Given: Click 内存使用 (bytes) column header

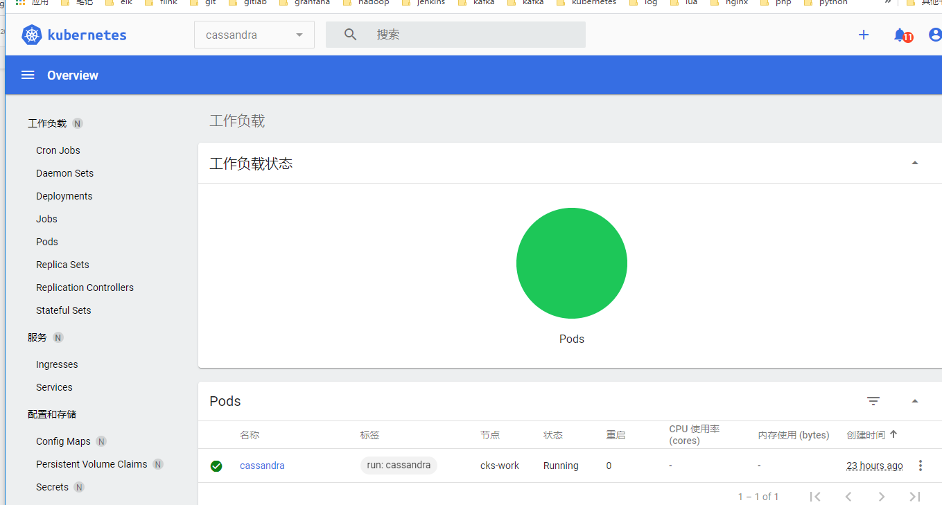Looking at the screenshot, I should click(x=794, y=435).
